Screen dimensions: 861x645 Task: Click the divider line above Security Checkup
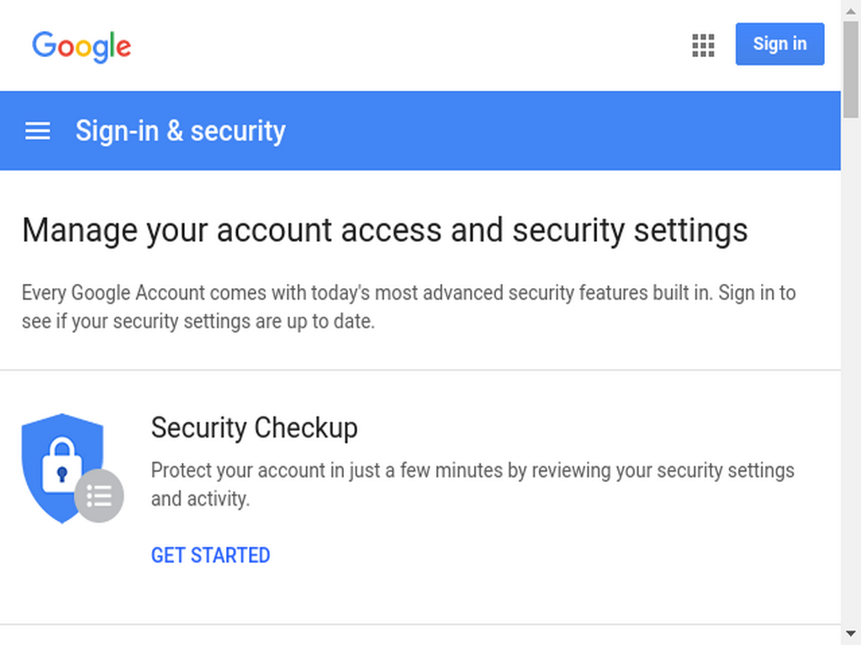(420, 370)
